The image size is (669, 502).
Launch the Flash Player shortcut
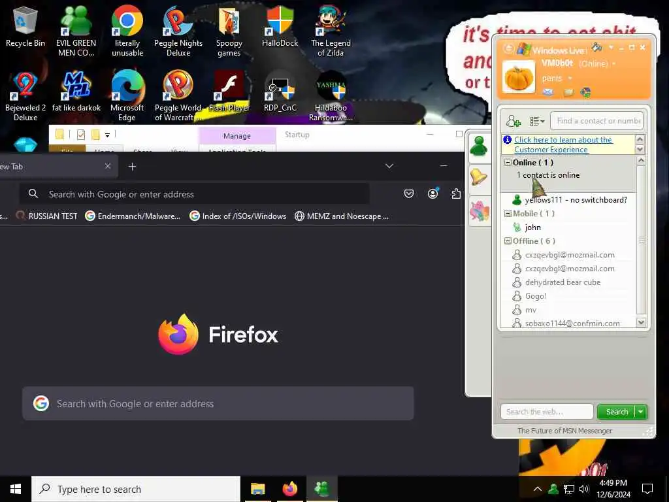[x=229, y=92]
